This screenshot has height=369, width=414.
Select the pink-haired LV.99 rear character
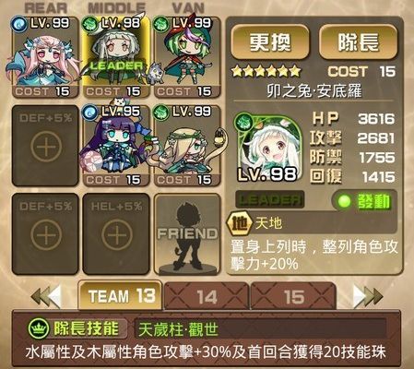click(45, 57)
